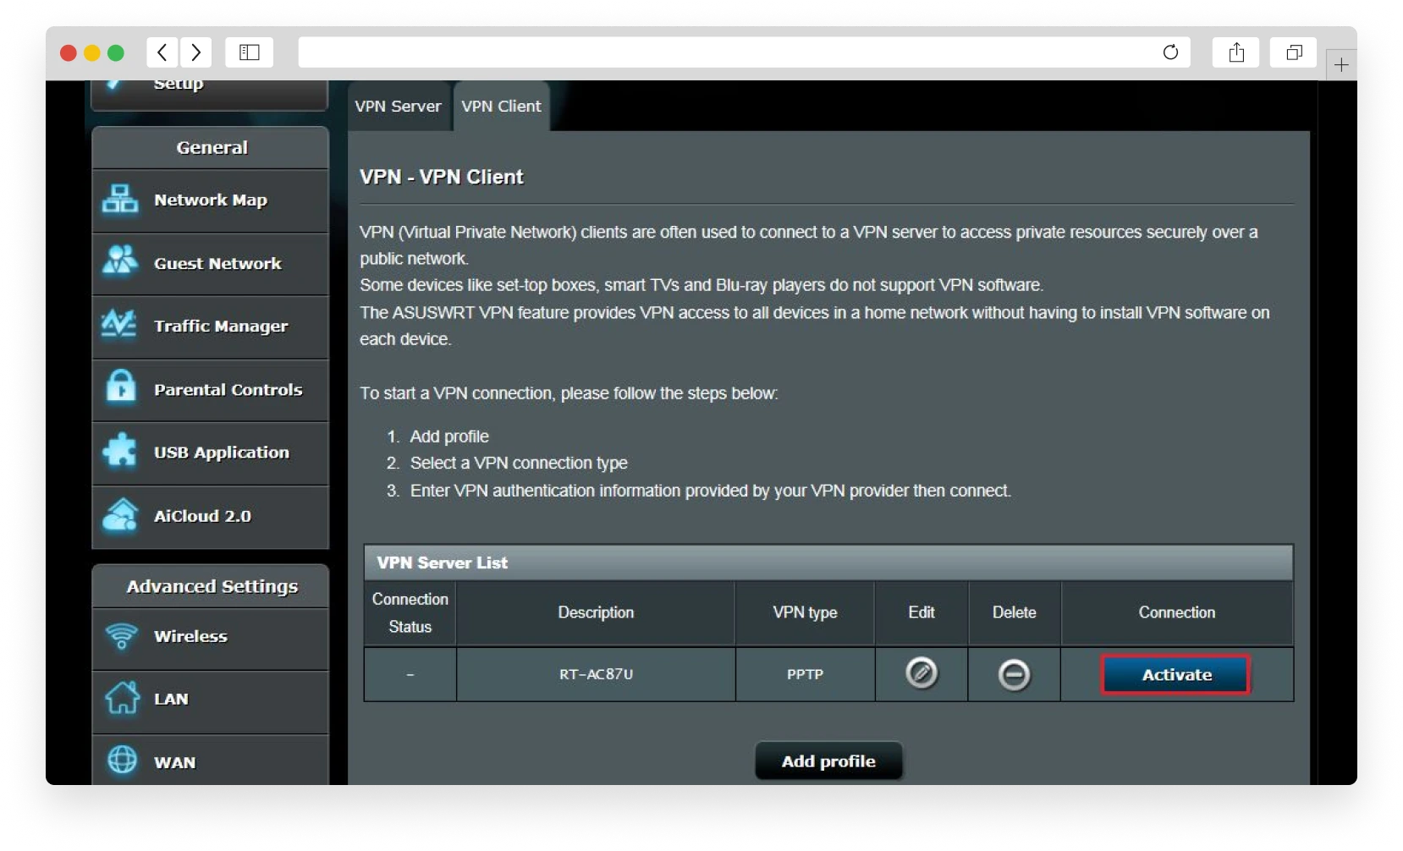The width and height of the screenshot is (1403, 851).
Task: Click the browser share icon
Action: tap(1236, 52)
